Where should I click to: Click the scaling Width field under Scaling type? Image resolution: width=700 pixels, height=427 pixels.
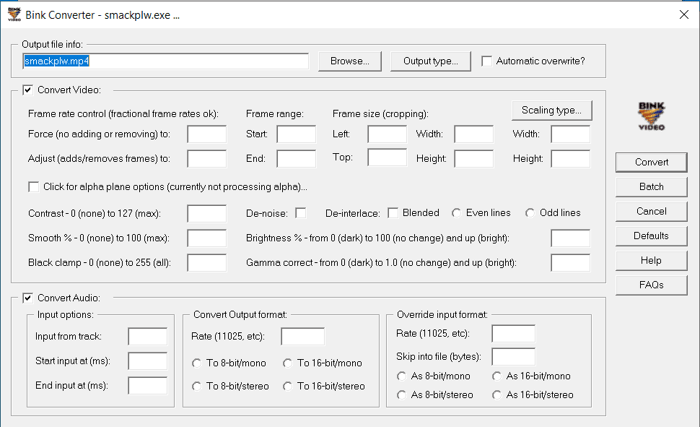pyautogui.click(x=571, y=134)
